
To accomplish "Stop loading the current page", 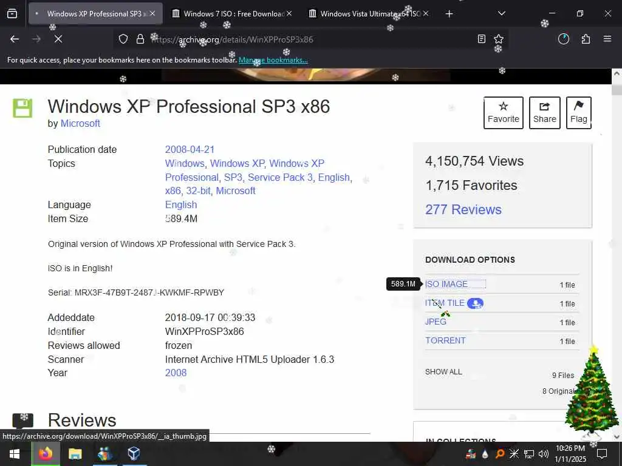I will [x=58, y=39].
